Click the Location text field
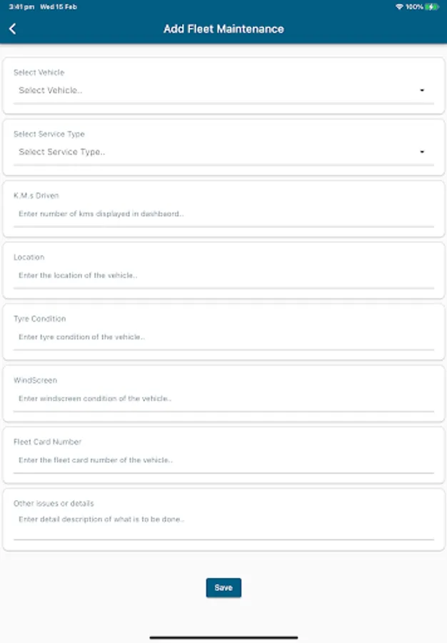The height and width of the screenshot is (643, 447). (x=223, y=275)
